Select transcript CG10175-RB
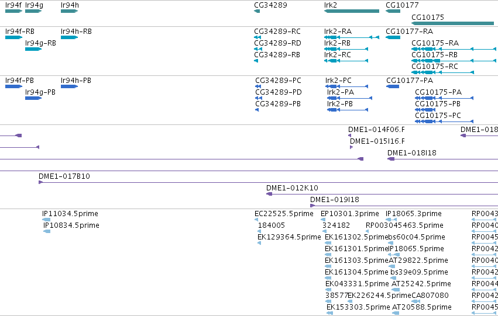 (x=454, y=61)
